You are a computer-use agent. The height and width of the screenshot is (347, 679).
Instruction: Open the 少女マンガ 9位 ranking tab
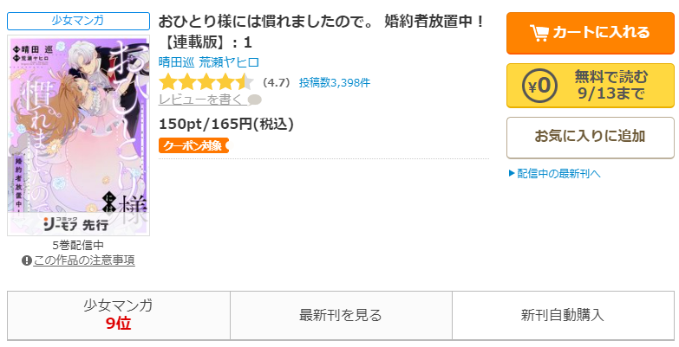pyautogui.click(x=119, y=316)
